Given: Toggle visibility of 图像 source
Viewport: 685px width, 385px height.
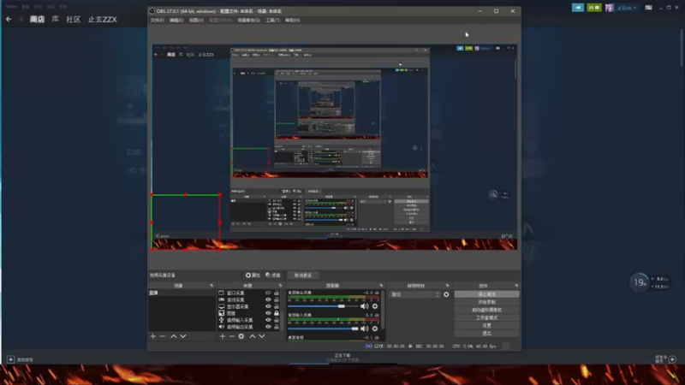Looking at the screenshot, I should coord(268,313).
